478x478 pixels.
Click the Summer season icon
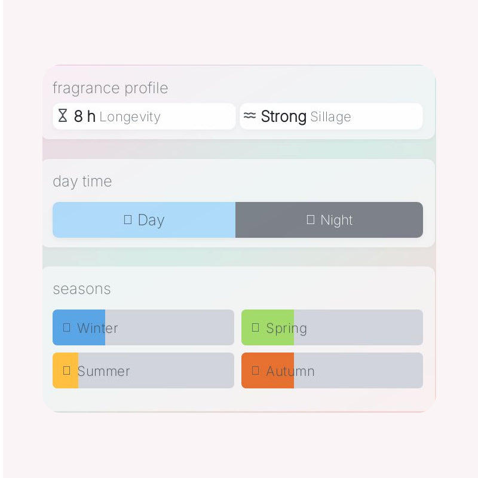click(67, 370)
